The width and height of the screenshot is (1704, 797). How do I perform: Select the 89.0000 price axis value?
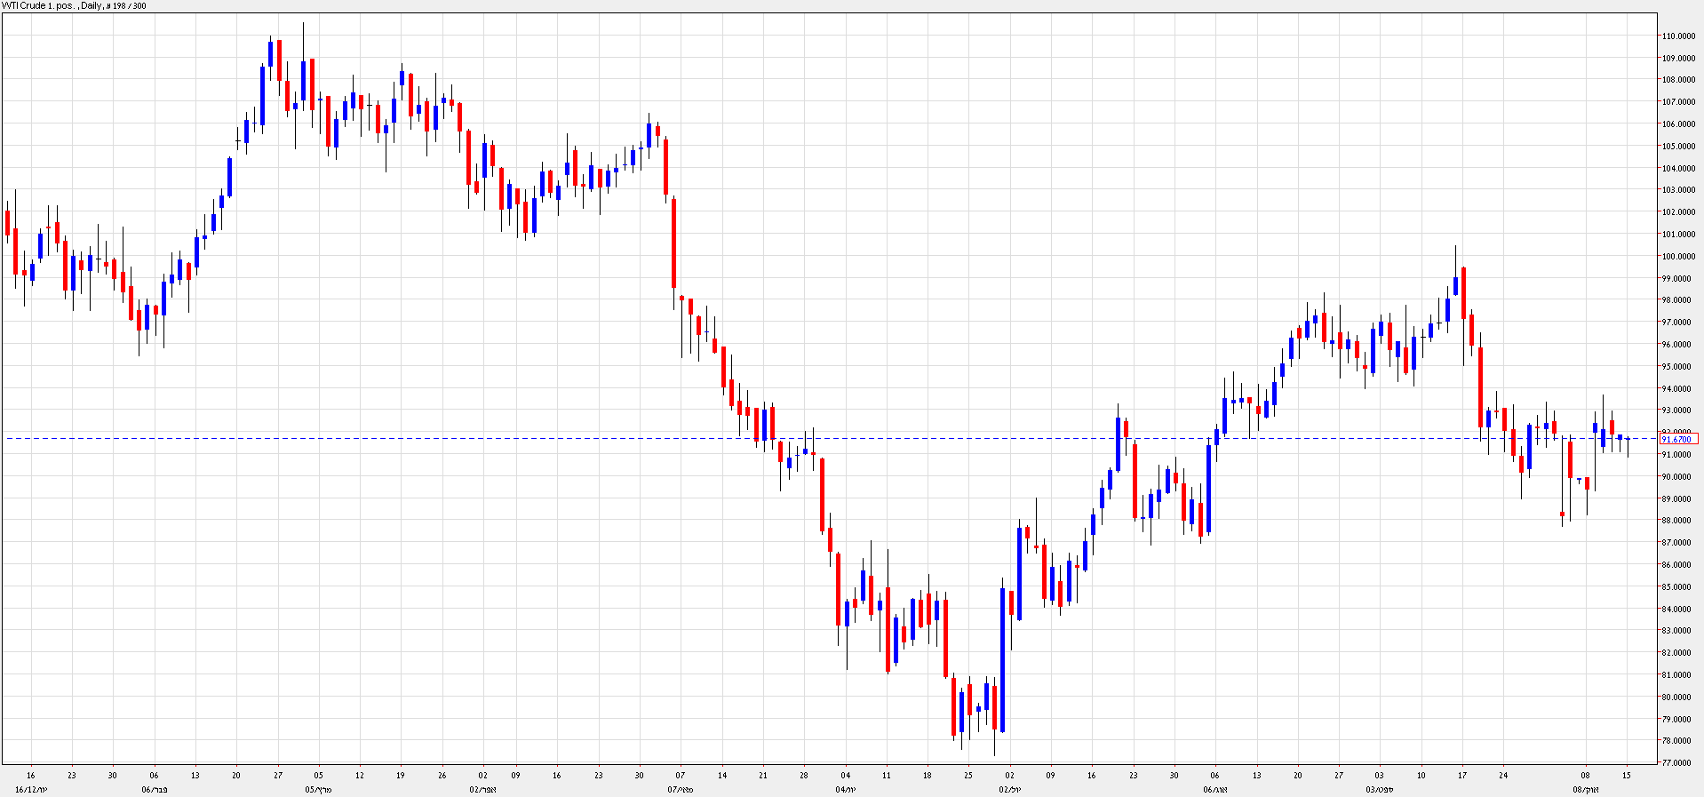pyautogui.click(x=1678, y=499)
